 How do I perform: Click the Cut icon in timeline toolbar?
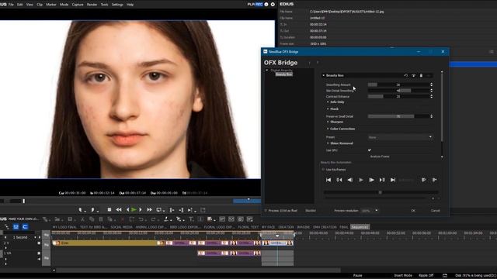[82, 219]
